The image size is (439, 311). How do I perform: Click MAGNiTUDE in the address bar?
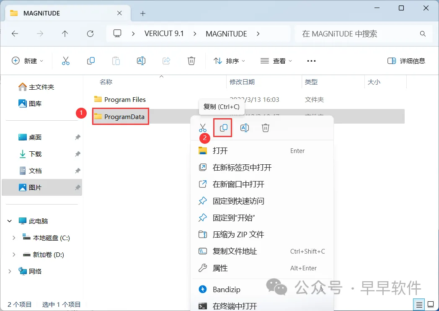point(226,34)
